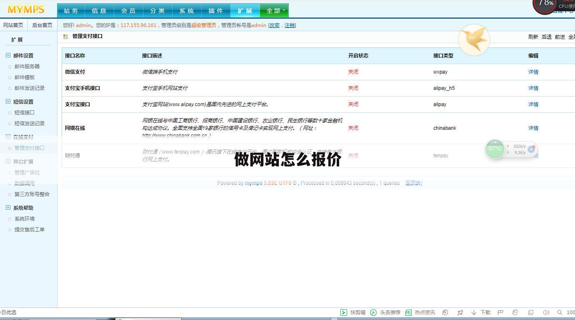Collapse the 邮件设置 sidebar section

click(7, 55)
